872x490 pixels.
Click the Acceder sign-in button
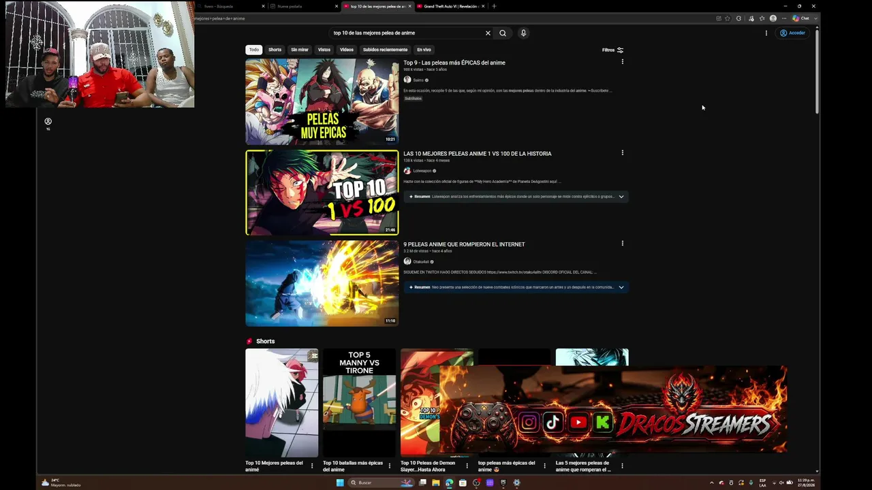tap(793, 33)
